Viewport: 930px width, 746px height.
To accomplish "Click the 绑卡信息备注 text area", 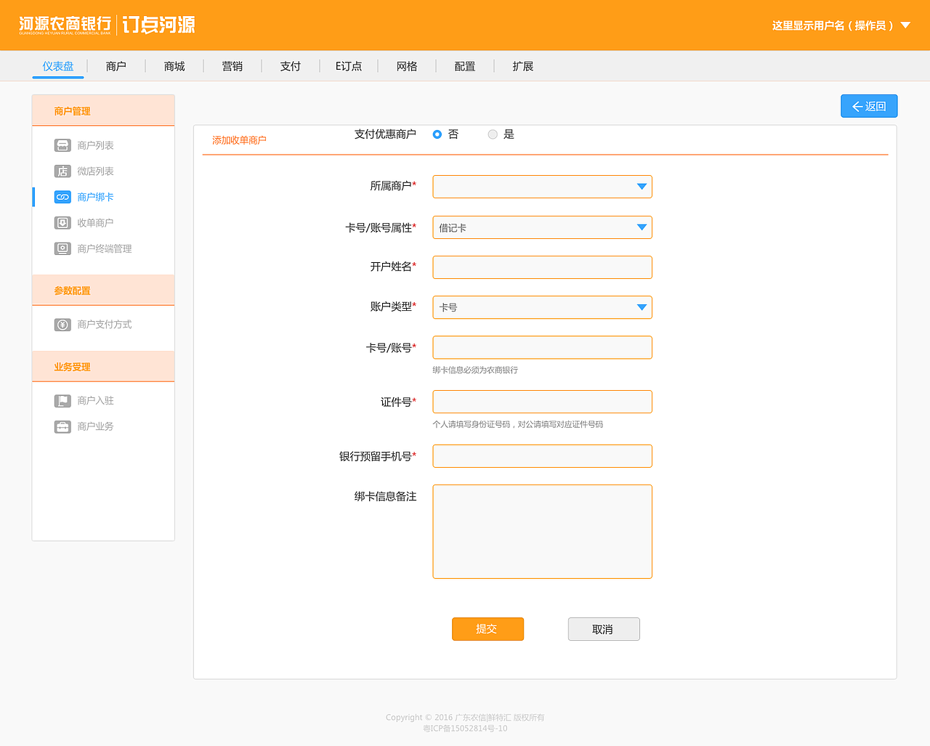I will click(542, 532).
